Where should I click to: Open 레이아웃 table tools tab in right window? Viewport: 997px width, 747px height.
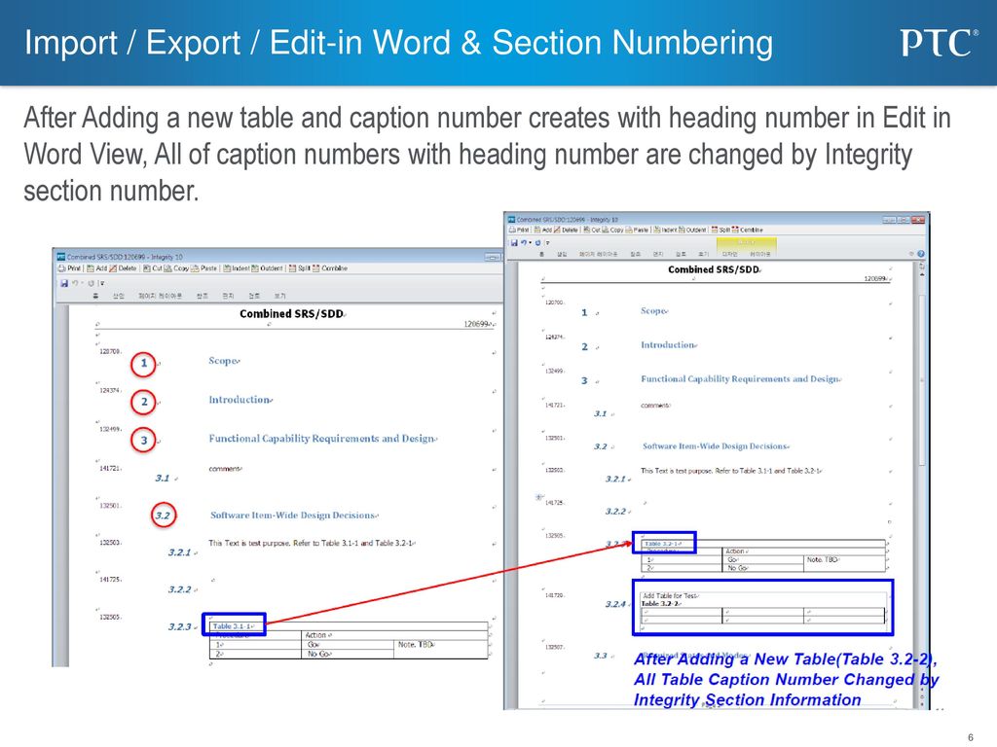coord(759,254)
